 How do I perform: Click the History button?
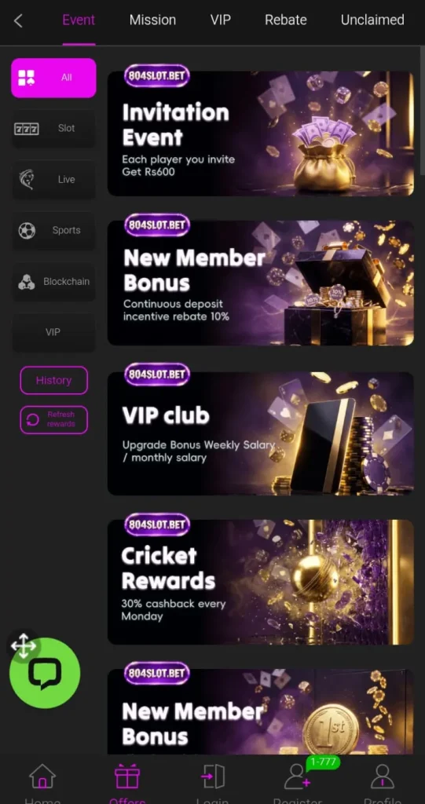[54, 381]
